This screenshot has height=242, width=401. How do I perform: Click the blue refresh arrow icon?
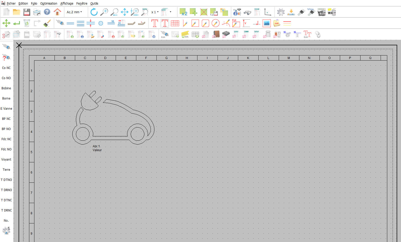(94, 12)
